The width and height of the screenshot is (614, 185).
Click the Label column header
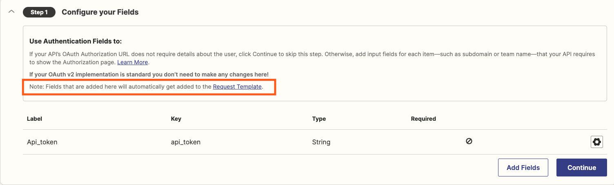[34, 119]
